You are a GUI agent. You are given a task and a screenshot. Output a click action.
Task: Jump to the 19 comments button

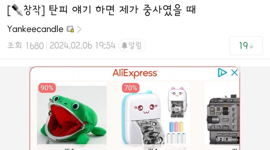pos(246,46)
